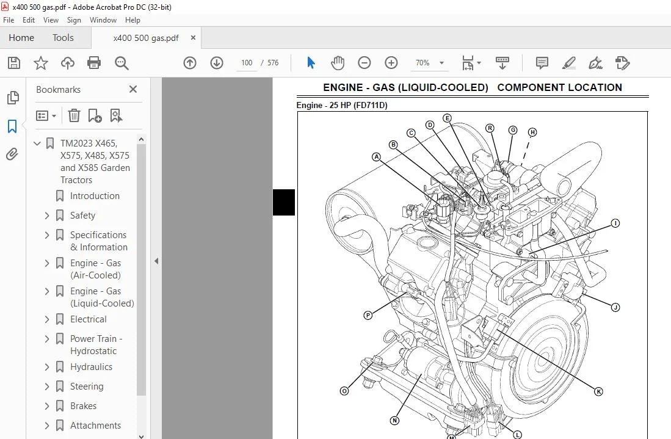The width and height of the screenshot is (671, 439).
Task: Open the View menu
Action: point(51,20)
